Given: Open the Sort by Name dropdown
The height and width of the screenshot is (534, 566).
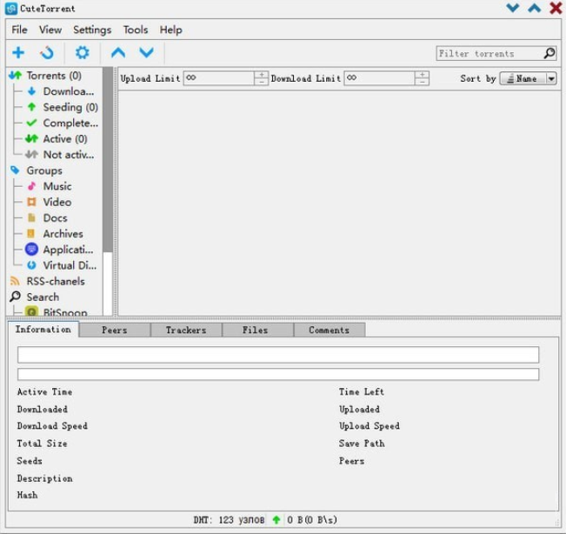Looking at the screenshot, I should [x=528, y=78].
